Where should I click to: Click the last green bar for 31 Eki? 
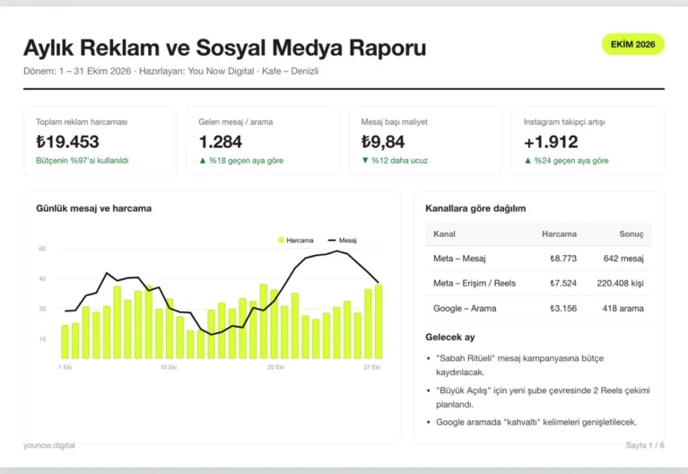coord(379,322)
